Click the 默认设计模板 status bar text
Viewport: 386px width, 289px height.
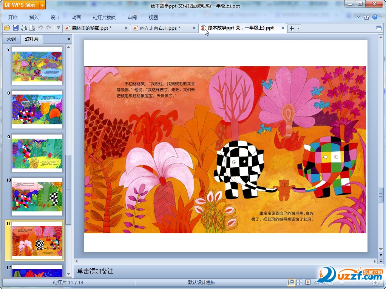tap(202, 283)
